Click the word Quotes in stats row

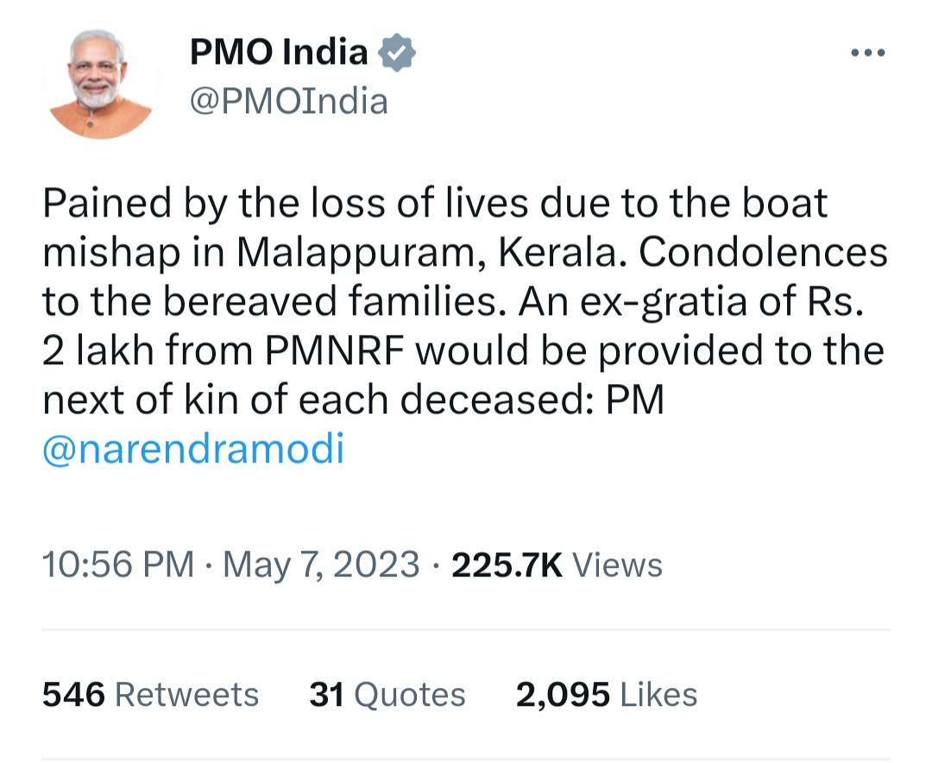(410, 694)
